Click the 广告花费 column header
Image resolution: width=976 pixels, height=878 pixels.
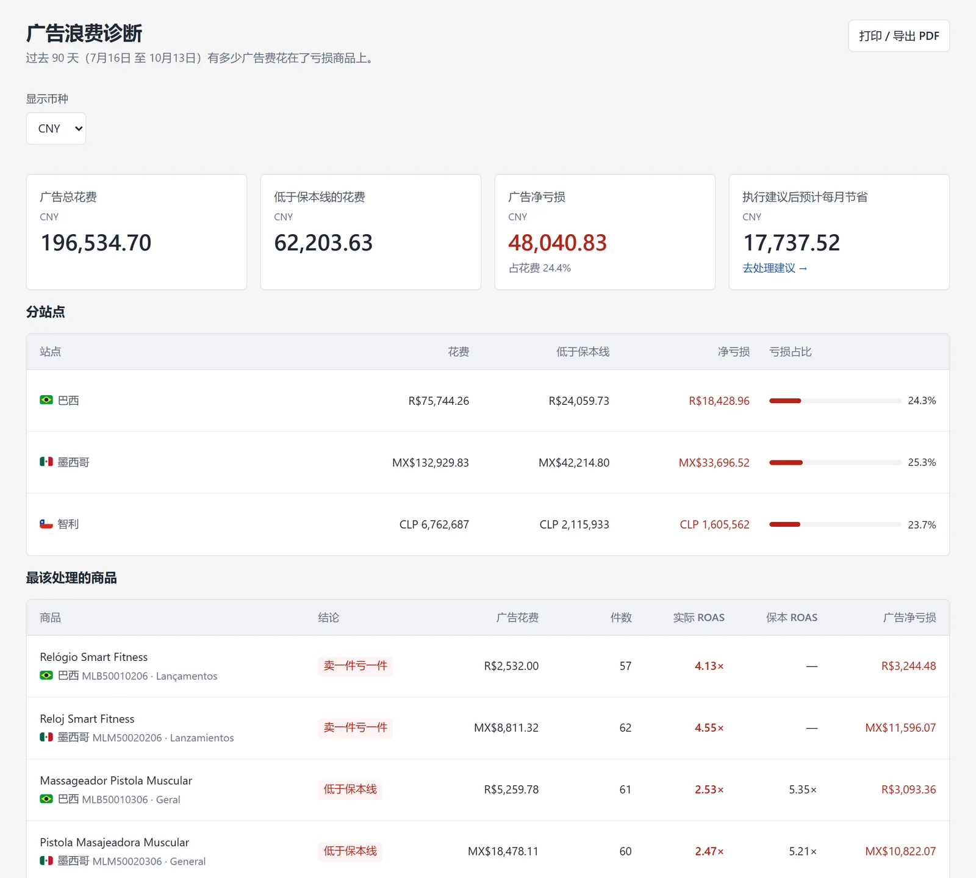point(517,618)
